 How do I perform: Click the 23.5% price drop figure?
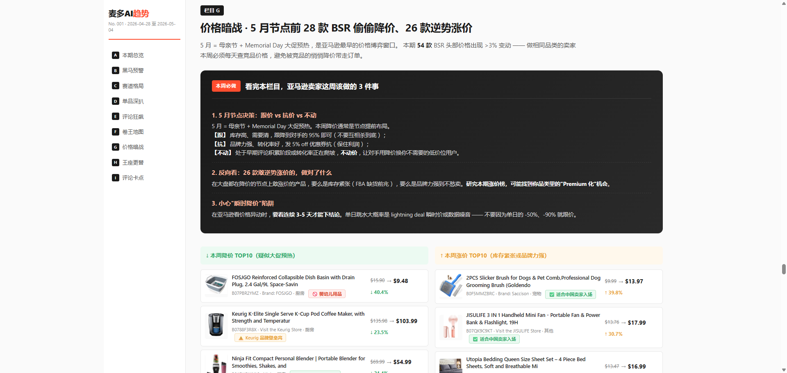379,332
